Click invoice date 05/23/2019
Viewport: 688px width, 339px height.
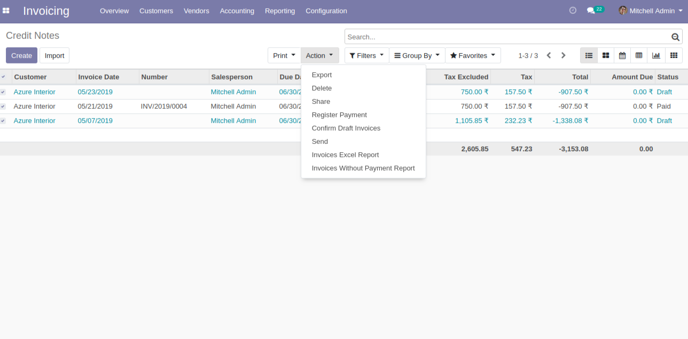click(x=95, y=92)
